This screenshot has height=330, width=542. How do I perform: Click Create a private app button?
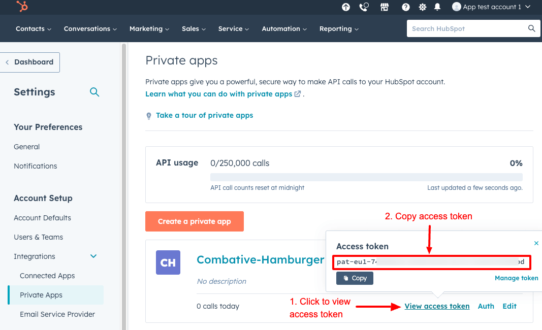click(x=194, y=221)
